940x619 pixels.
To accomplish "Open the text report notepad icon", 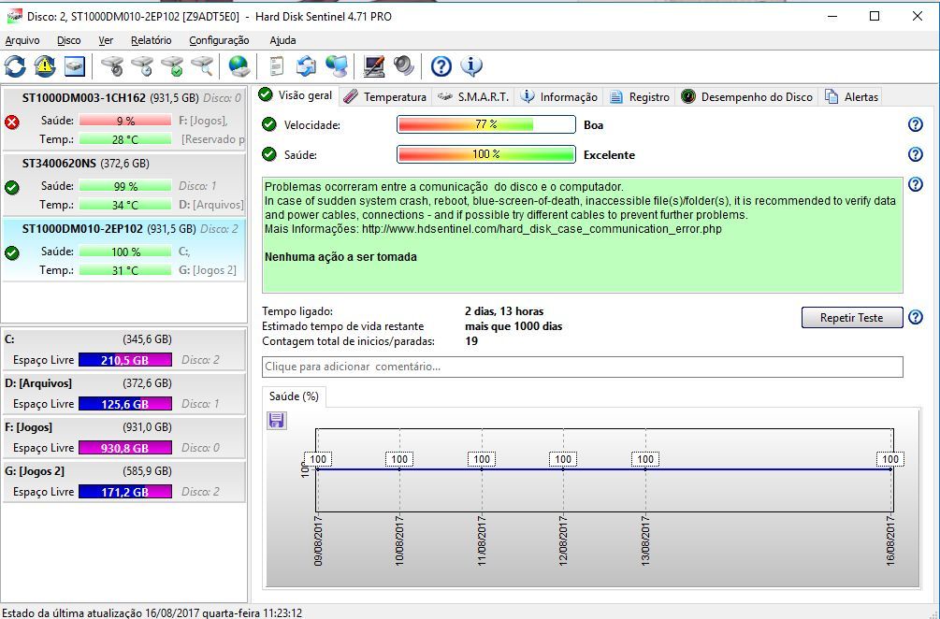I will click(x=276, y=65).
